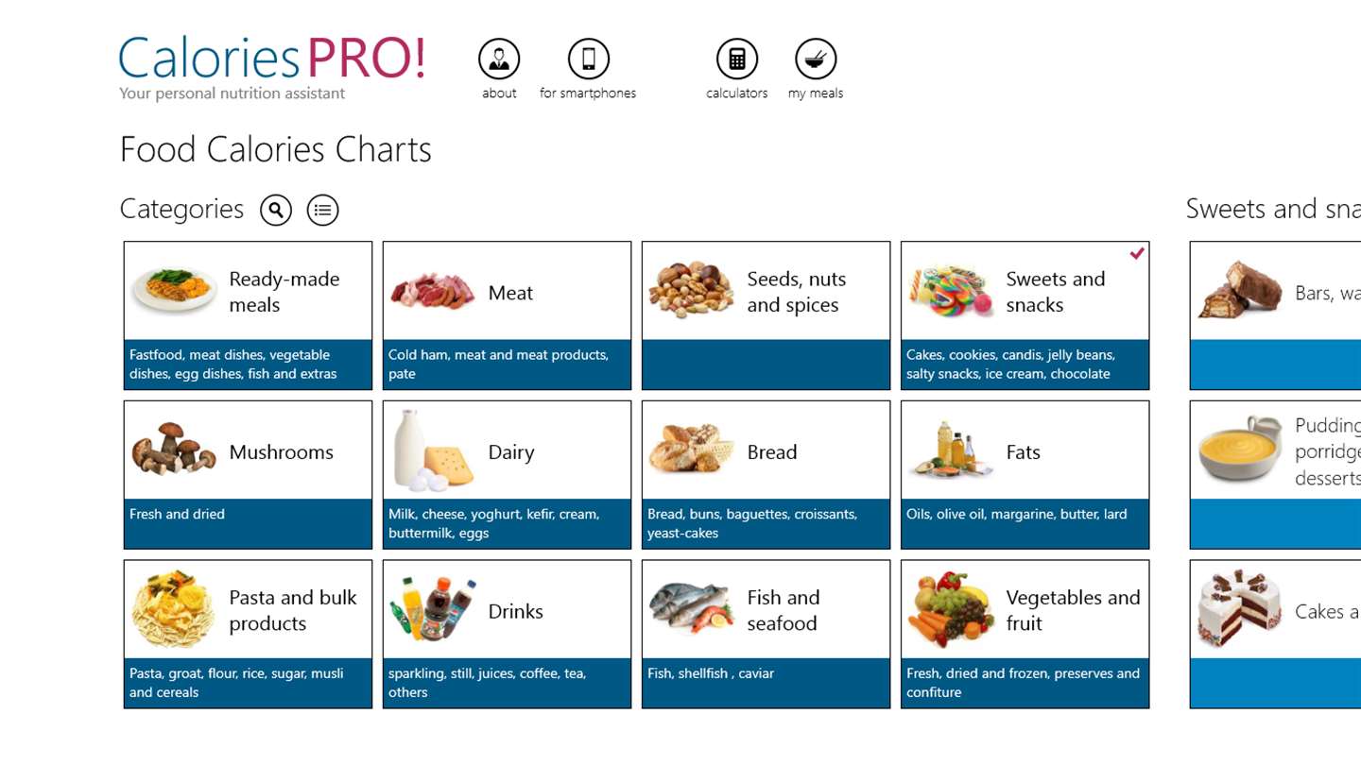This screenshot has height=765, width=1361.
Task: Select Seeds, nuts and spices category
Action: point(766,314)
